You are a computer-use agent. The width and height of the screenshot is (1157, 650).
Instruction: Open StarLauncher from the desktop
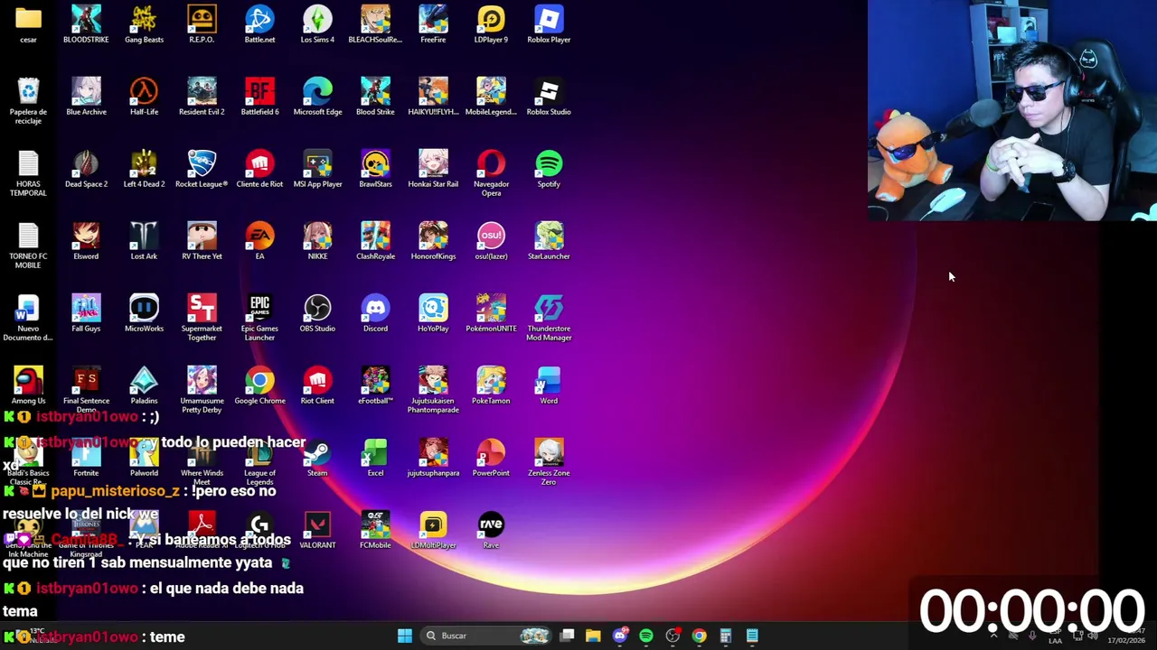(549, 241)
